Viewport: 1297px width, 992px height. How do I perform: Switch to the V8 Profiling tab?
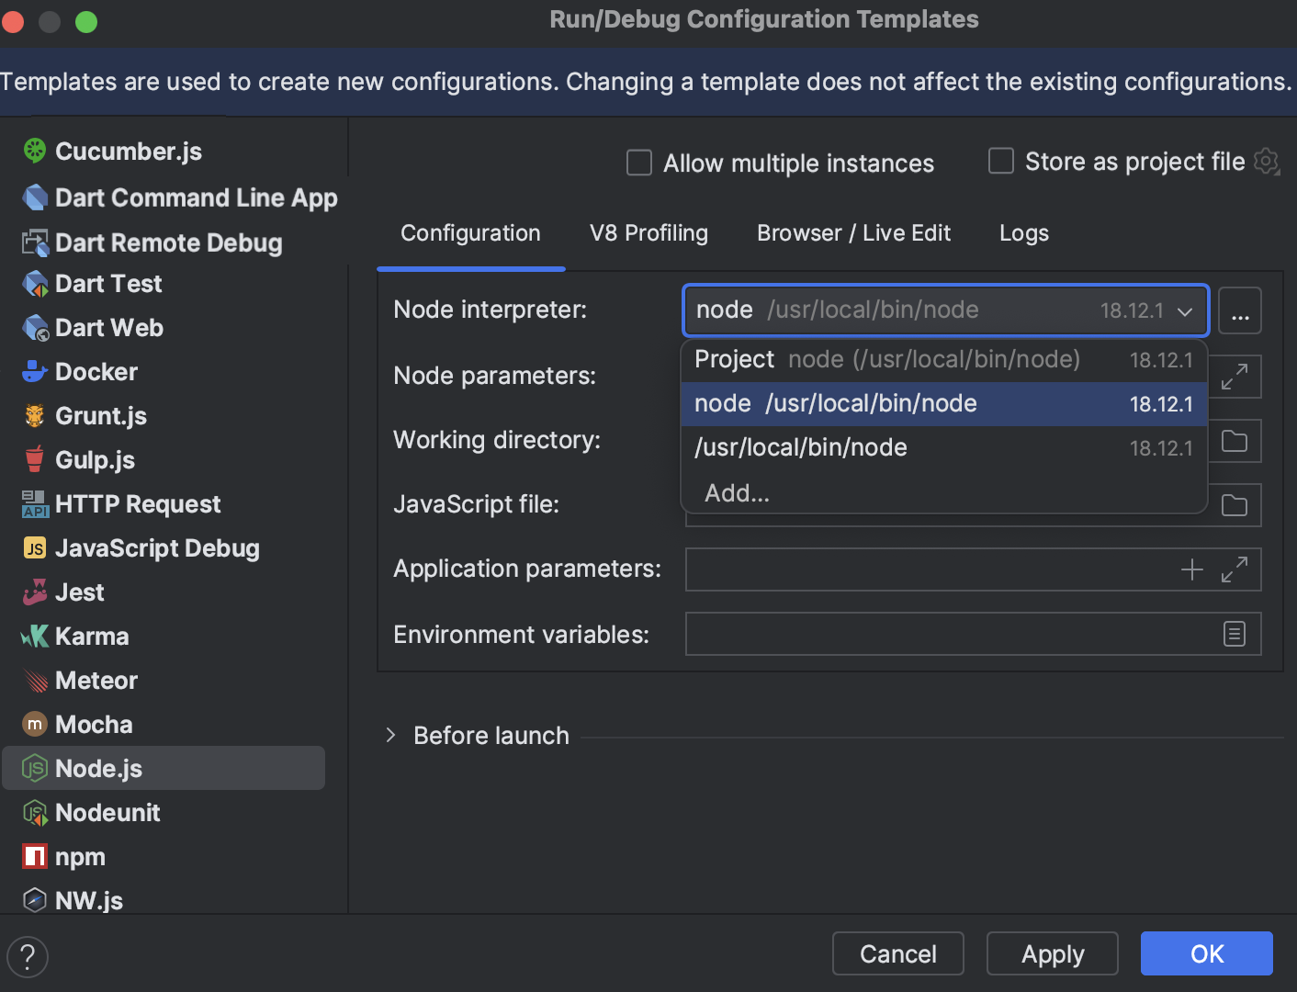point(648,233)
